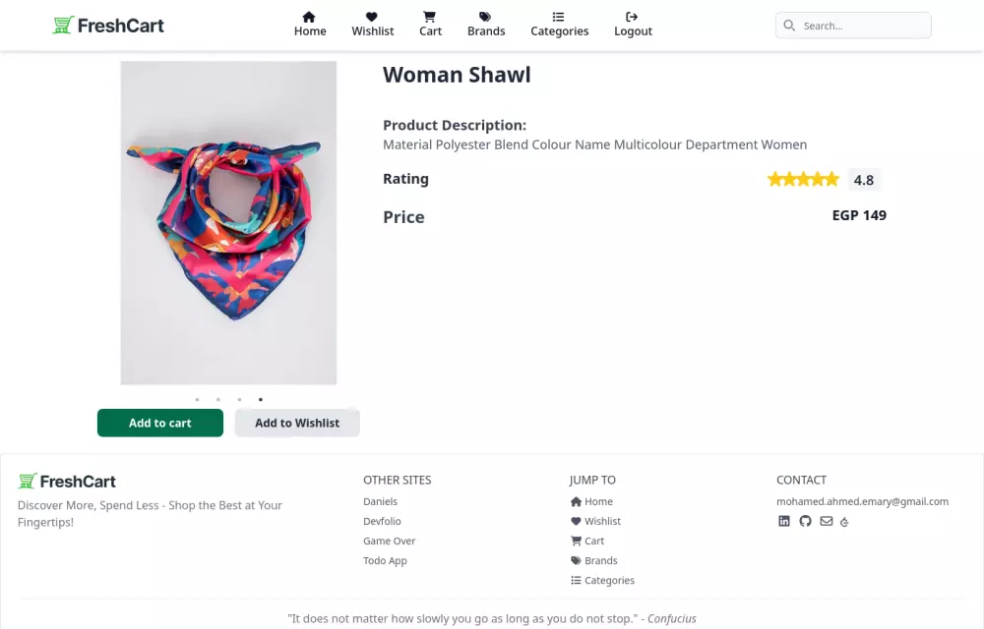Click the FreshCart logo in the header
This screenshot has width=984, height=629.
(x=108, y=26)
